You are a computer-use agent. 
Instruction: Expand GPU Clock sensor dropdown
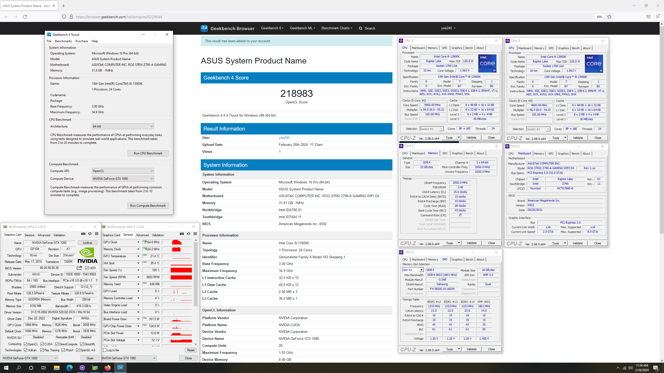coord(138,242)
